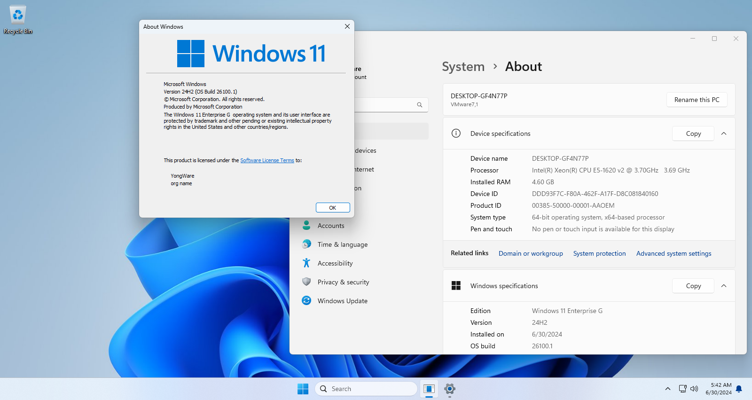This screenshot has height=400, width=752.
Task: Close the Settings window
Action: 736,39
